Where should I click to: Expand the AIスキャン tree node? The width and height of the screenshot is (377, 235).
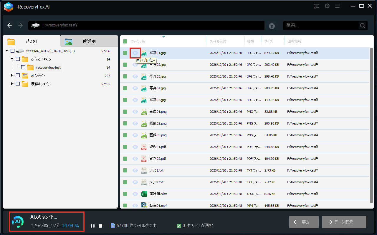[x=12, y=75]
